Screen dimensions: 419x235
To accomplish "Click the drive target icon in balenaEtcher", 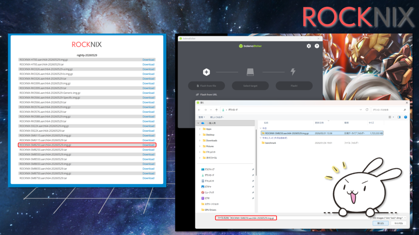I will pos(250,72).
